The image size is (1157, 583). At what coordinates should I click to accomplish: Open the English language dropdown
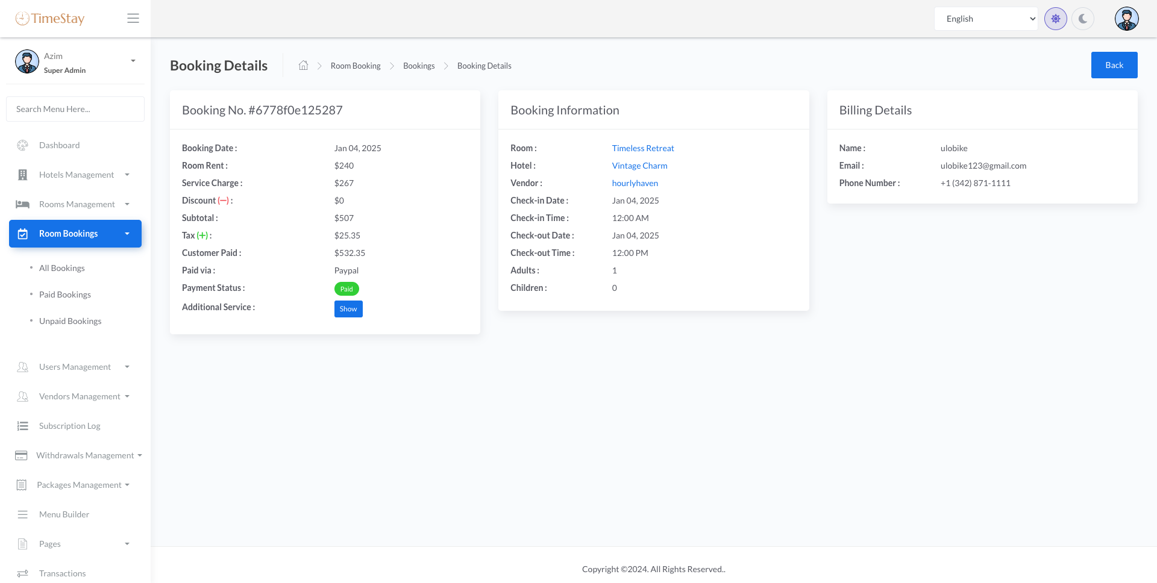(x=986, y=19)
